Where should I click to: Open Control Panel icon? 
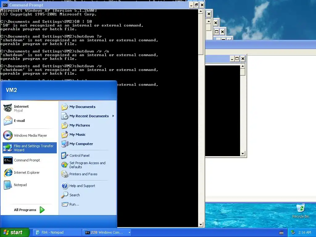65,156
